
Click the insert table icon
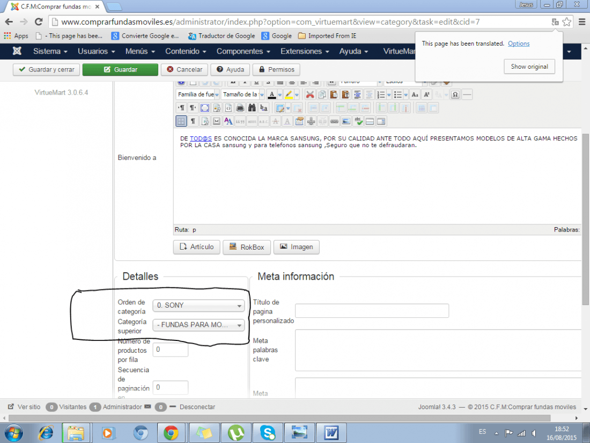click(279, 108)
